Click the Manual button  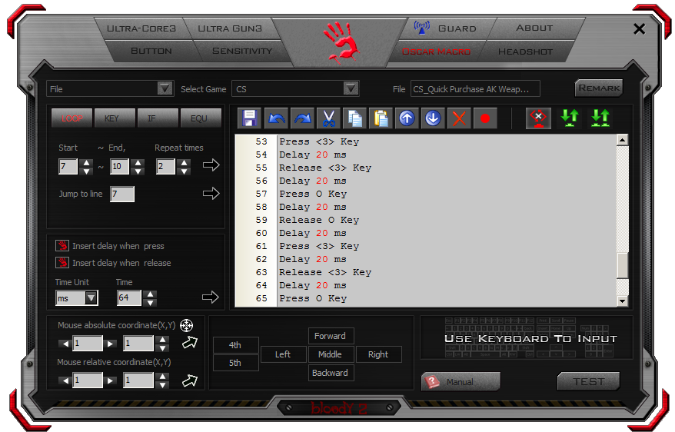click(x=461, y=382)
